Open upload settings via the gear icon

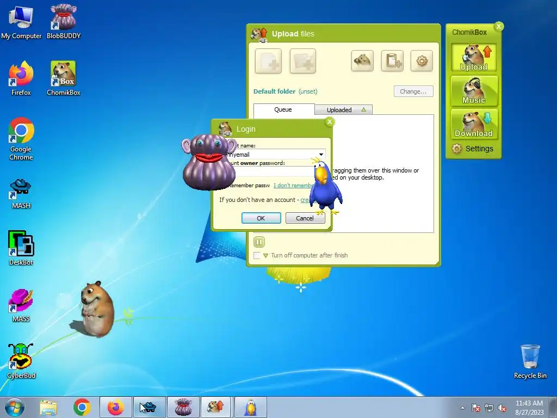[422, 61]
